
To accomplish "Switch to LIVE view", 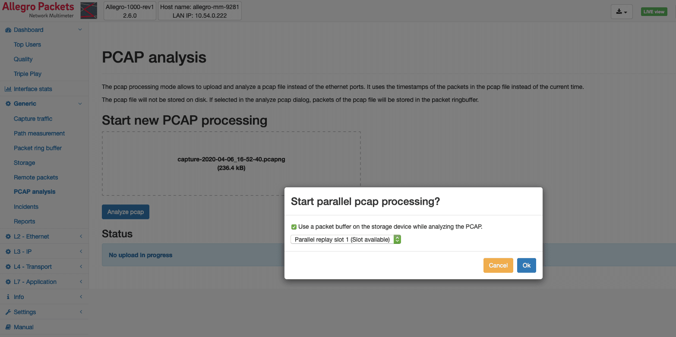I will [x=654, y=12].
